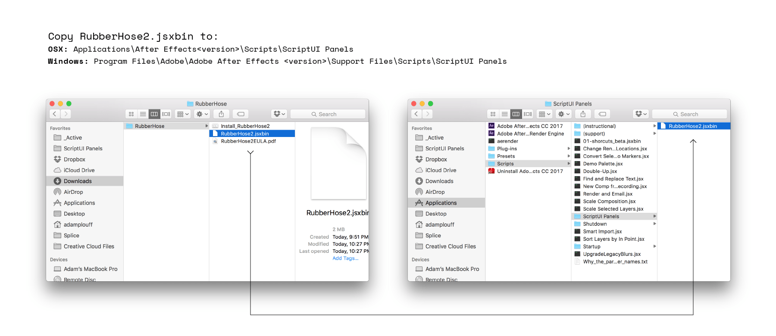Click Search field in ScriptUI Panels window
This screenshot has height=336, width=776.
[689, 114]
